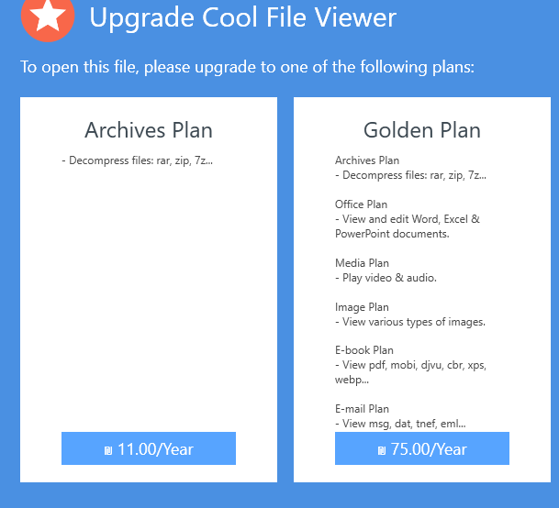Viewport: 559px width, 508px height.
Task: Click the Archives card's decompress files description
Action: click(138, 161)
